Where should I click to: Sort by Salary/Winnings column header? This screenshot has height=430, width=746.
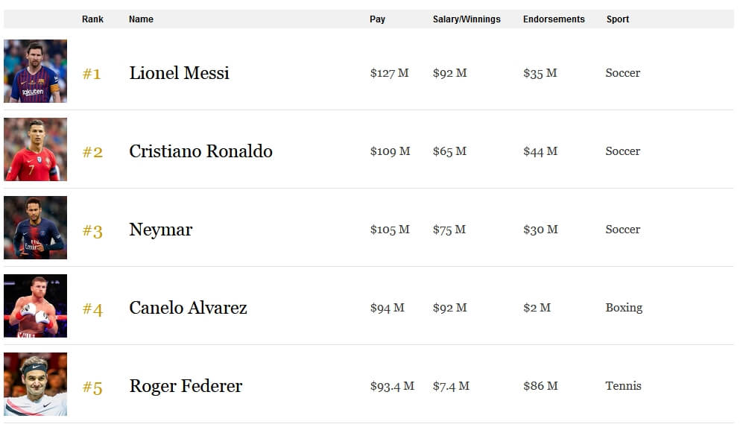(467, 19)
